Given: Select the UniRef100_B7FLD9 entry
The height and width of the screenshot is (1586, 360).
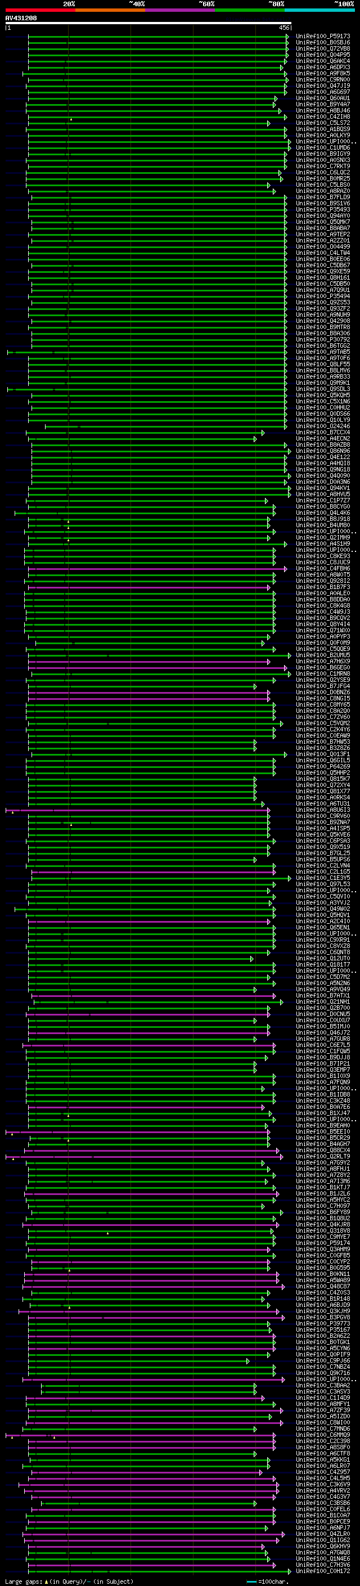Looking at the screenshot, I should coord(323,197).
